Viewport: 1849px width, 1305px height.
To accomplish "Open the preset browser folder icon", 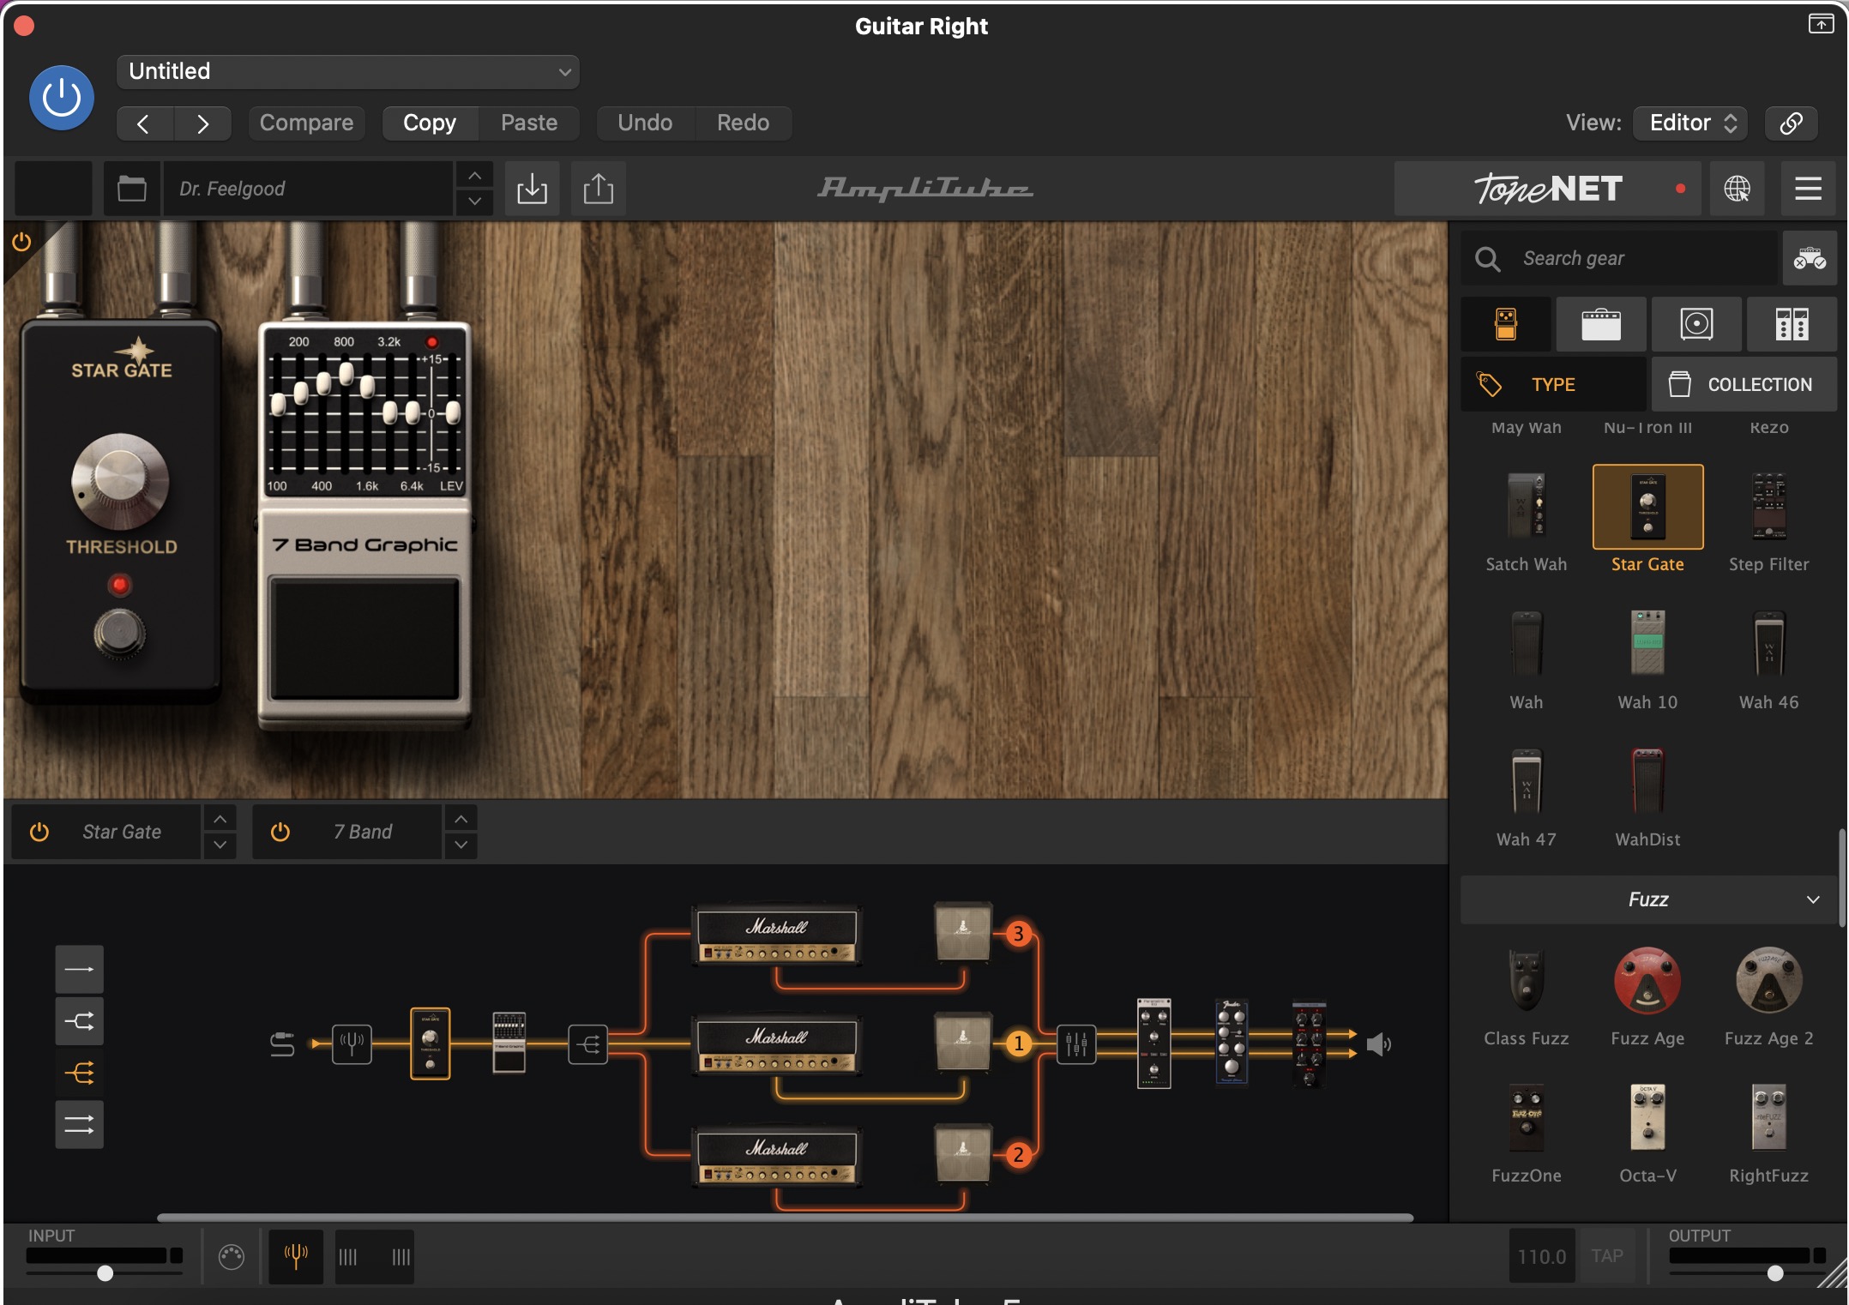I will pos(131,189).
